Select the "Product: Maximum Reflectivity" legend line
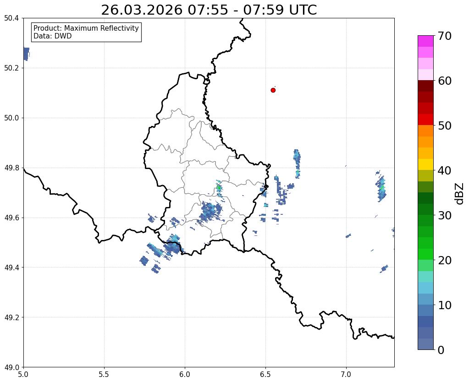 [86, 28]
